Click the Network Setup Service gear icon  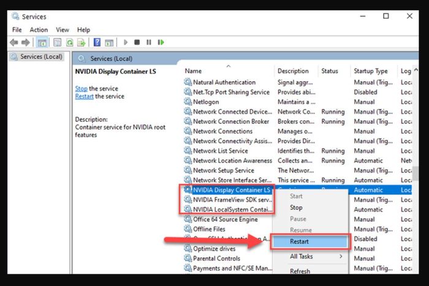(x=188, y=170)
